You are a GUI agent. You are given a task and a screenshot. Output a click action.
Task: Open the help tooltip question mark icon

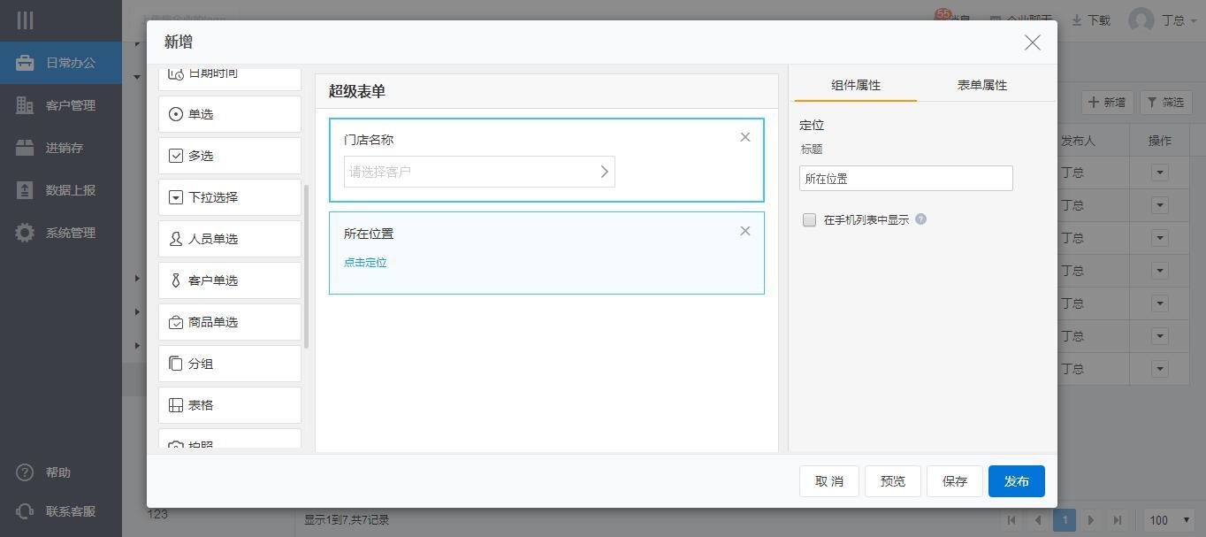(x=920, y=219)
